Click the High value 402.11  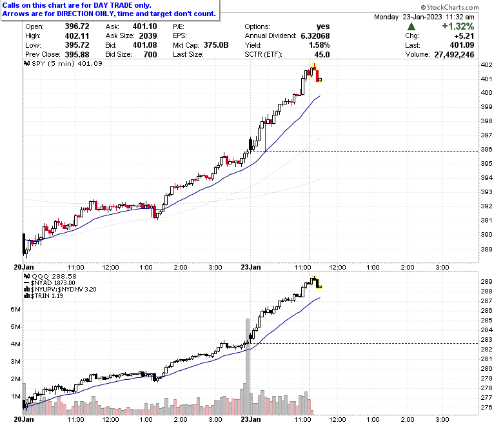[x=77, y=36]
